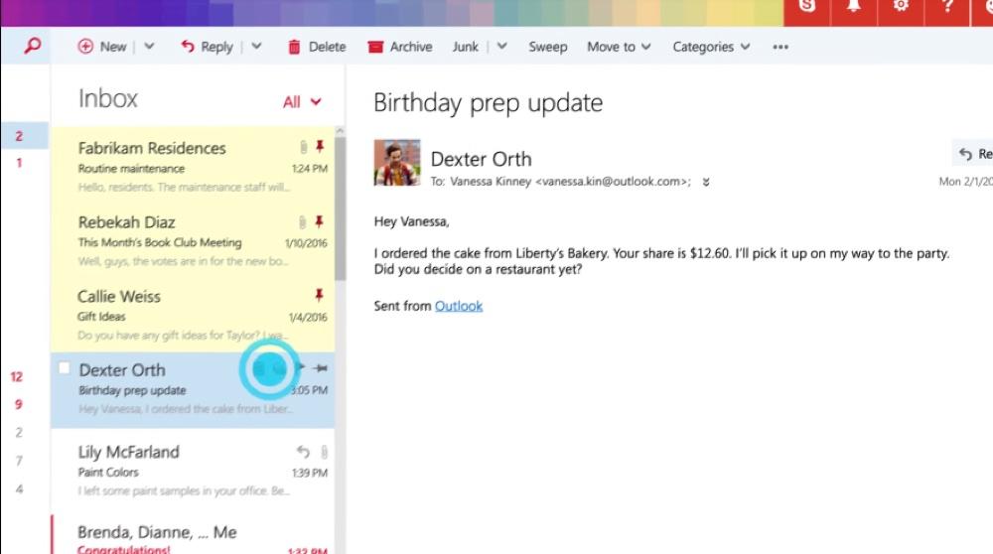
Task: Click the Reply toolbar button
Action: coord(207,47)
